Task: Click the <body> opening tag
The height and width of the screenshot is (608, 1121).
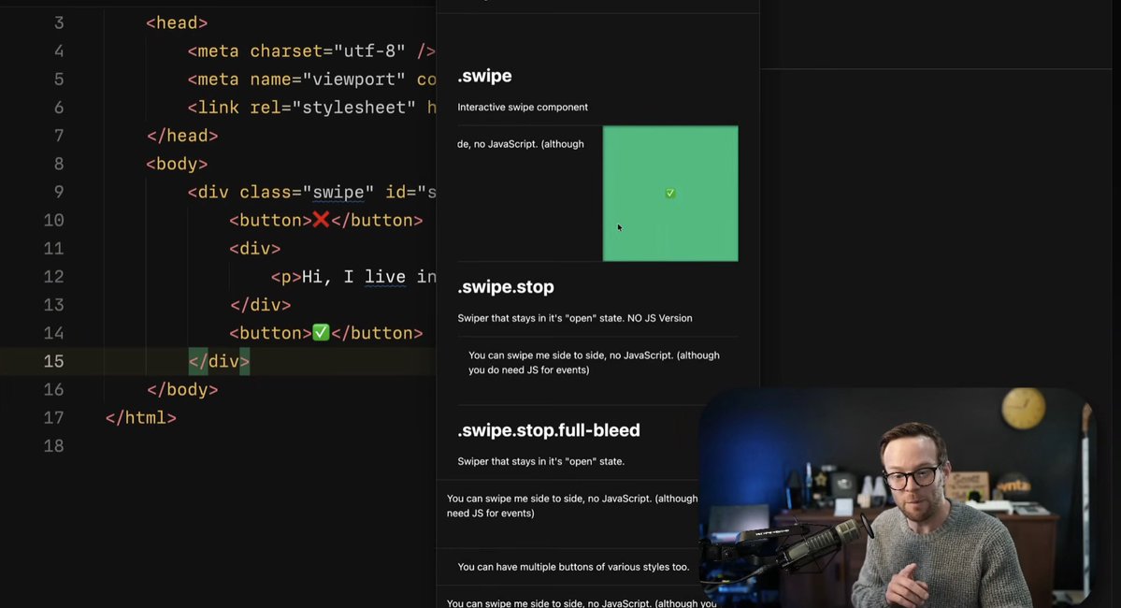Action: 177,164
